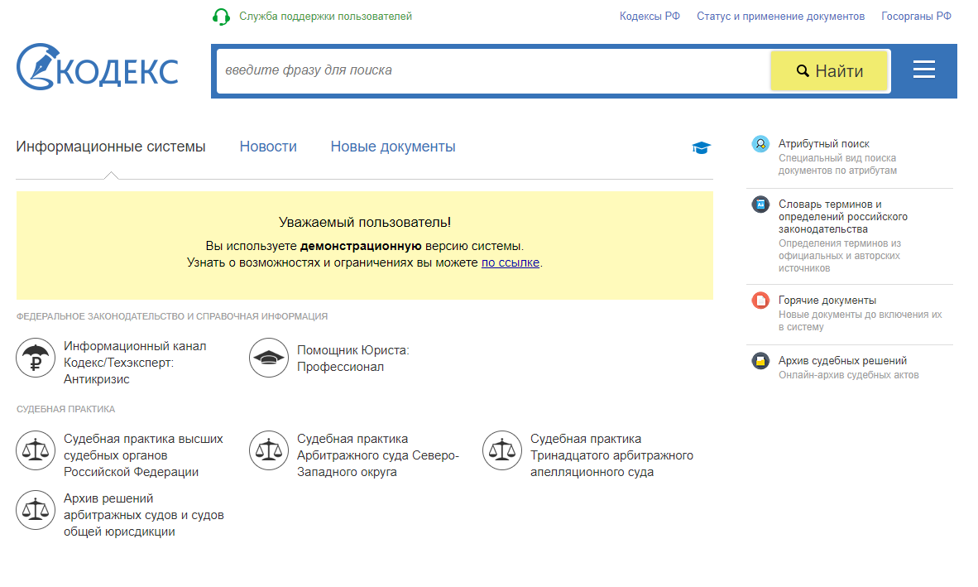Open Горячие документы title
This screenshot has height=587, width=978.
(x=827, y=301)
